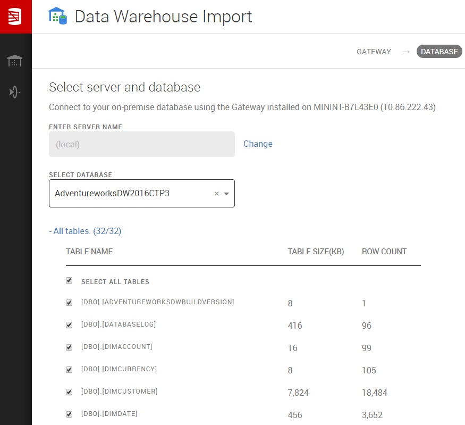
Task: Sort by the ROW COUNT column header
Action: (384, 252)
